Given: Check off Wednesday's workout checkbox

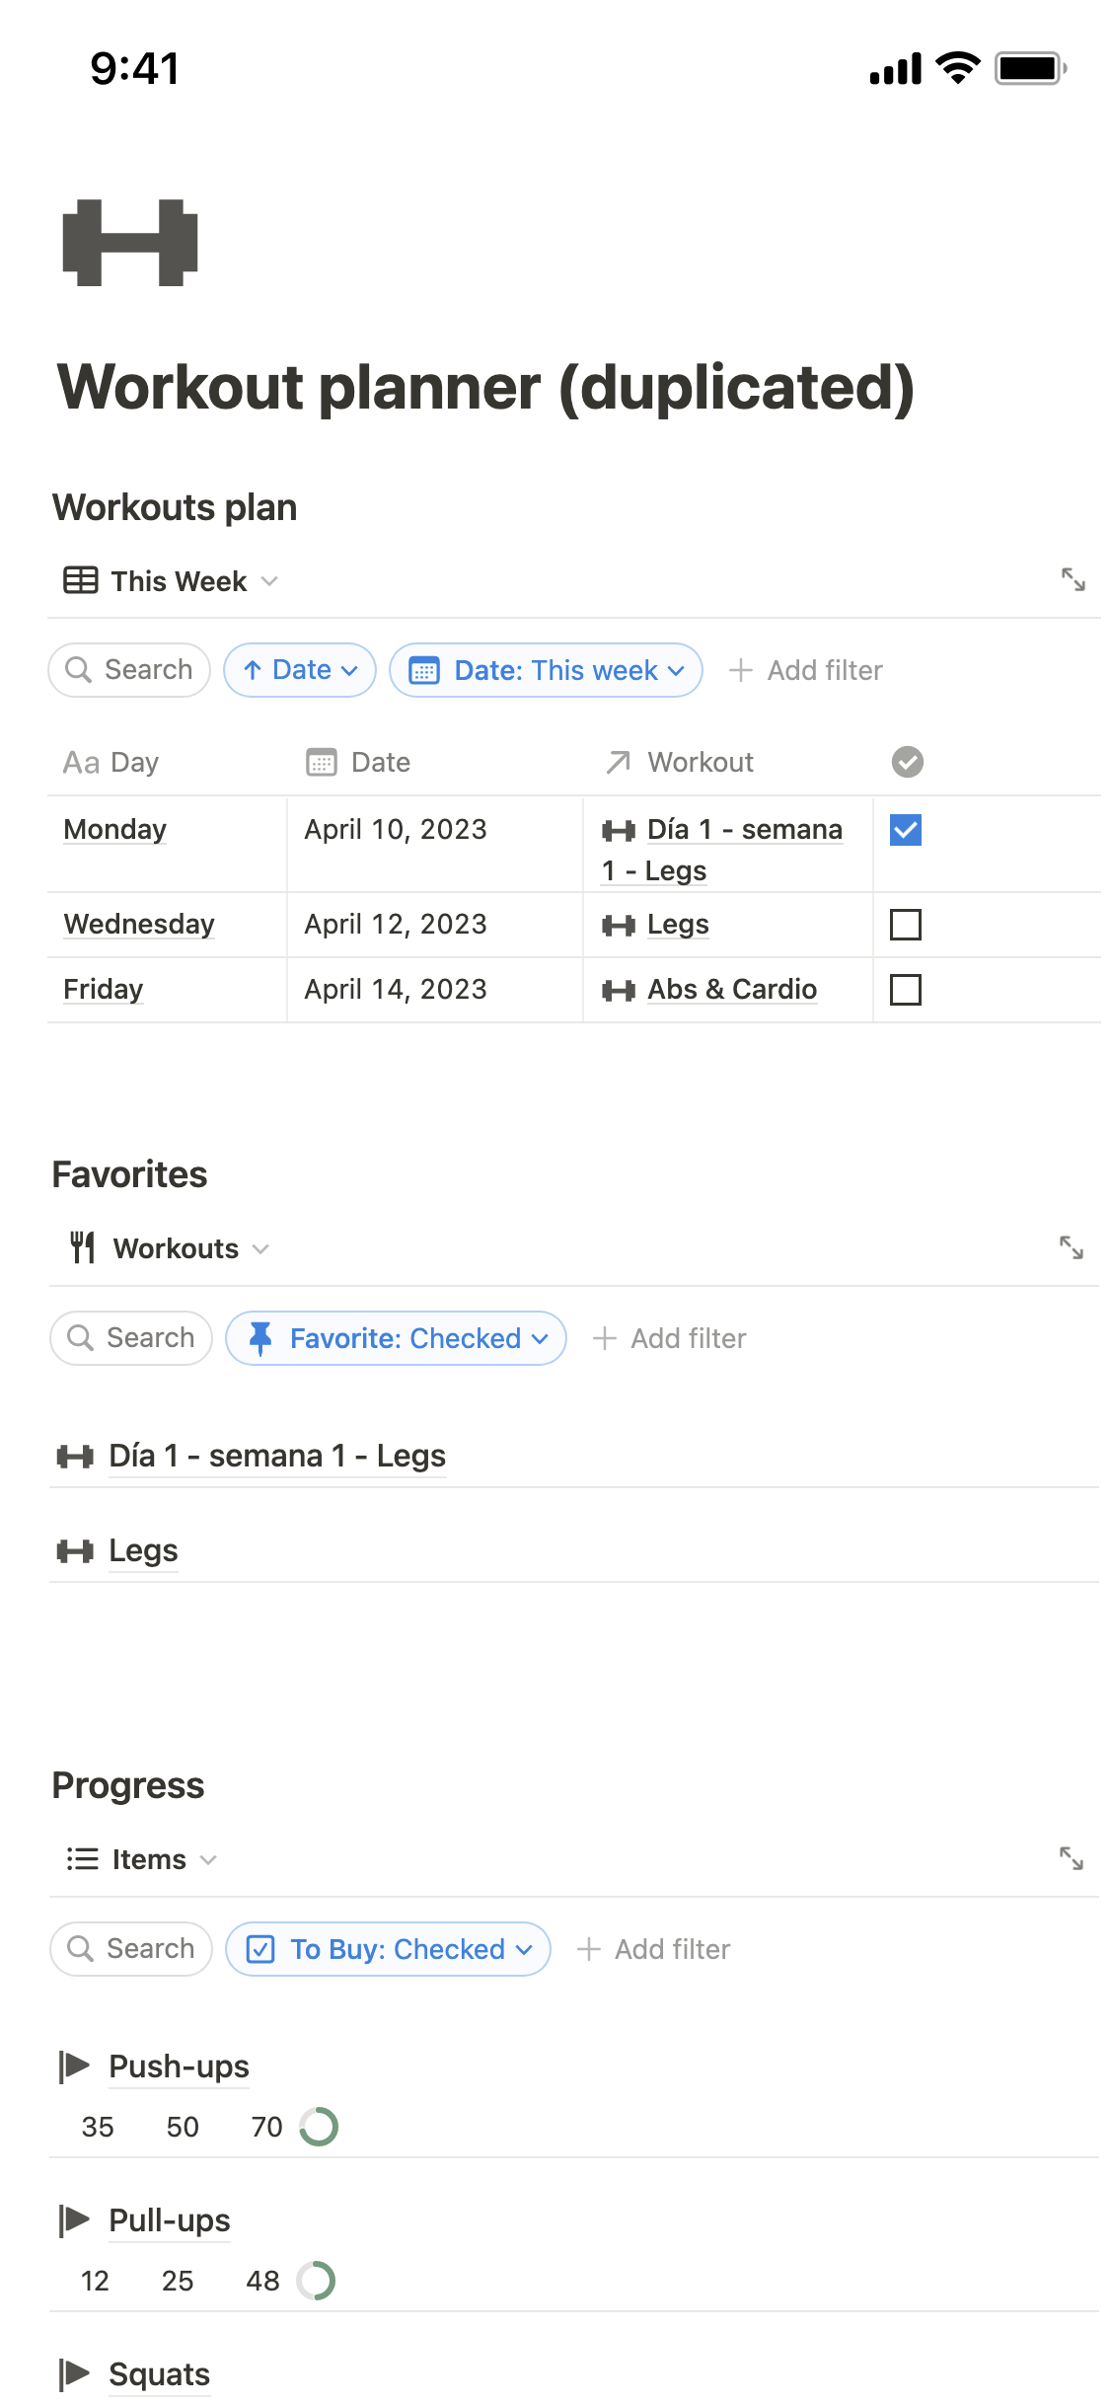Looking at the screenshot, I should (x=905, y=925).
